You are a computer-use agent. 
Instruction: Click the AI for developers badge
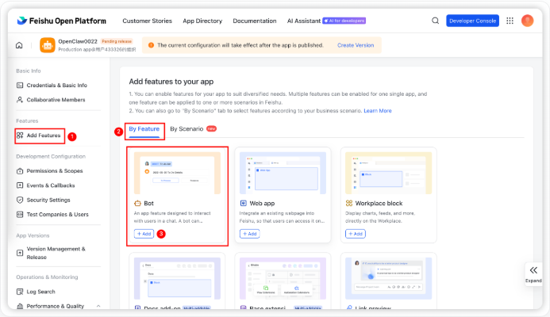344,21
